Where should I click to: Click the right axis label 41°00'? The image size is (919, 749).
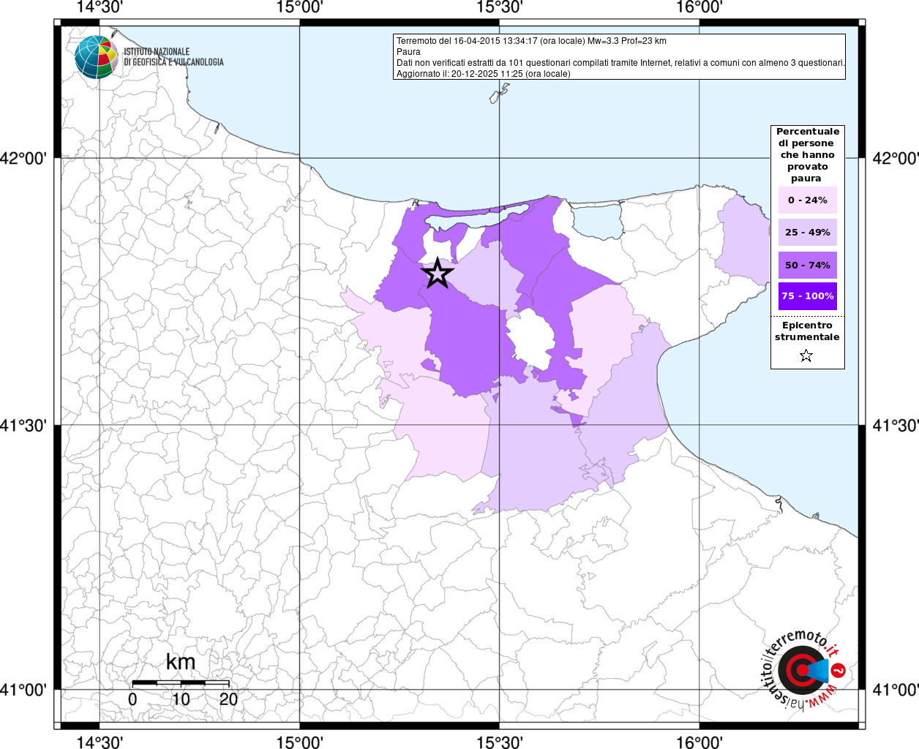click(896, 690)
